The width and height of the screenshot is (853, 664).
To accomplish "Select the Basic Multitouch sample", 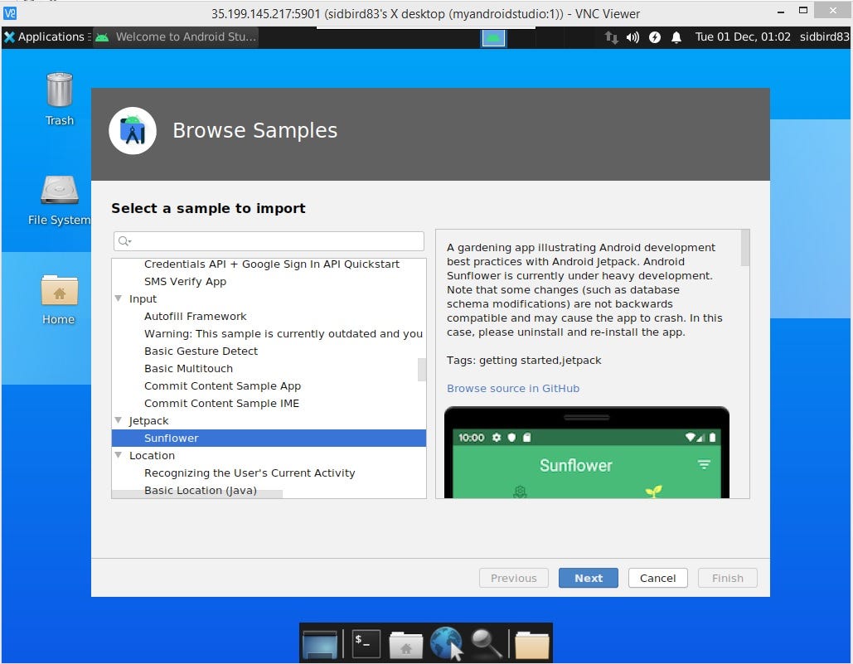I will point(188,368).
